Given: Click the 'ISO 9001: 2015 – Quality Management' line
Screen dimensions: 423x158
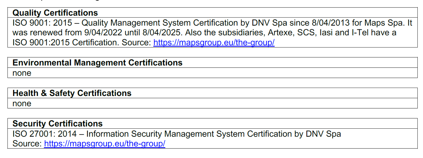Looking at the screenshot, I should coord(212,23).
